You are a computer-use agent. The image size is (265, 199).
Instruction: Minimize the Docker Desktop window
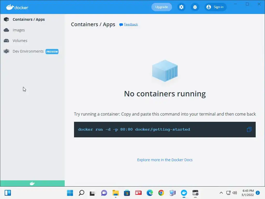235,4
